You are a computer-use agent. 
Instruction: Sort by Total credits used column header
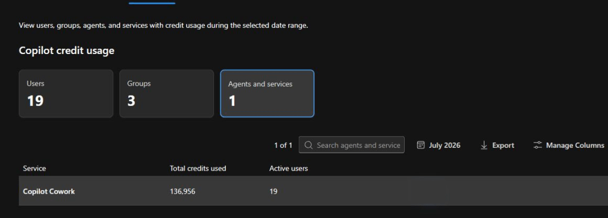pos(198,169)
